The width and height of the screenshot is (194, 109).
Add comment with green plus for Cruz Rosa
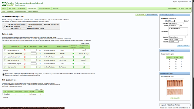click(73, 67)
